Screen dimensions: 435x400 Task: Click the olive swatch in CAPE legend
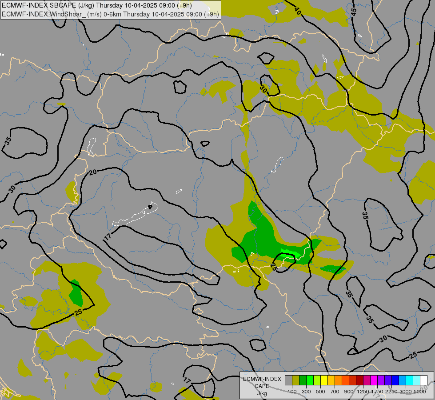point(296,380)
